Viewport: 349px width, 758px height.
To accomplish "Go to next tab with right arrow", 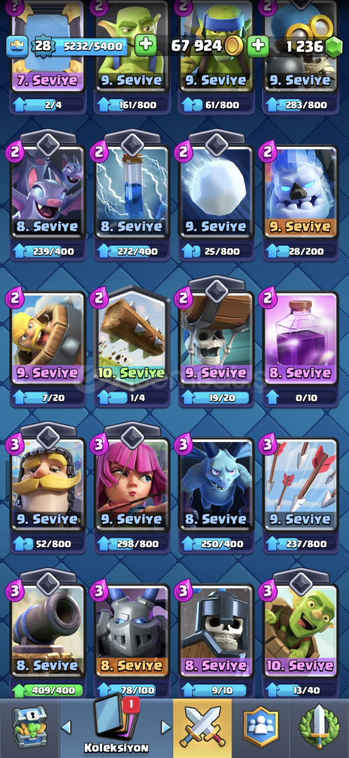I will click(x=165, y=727).
